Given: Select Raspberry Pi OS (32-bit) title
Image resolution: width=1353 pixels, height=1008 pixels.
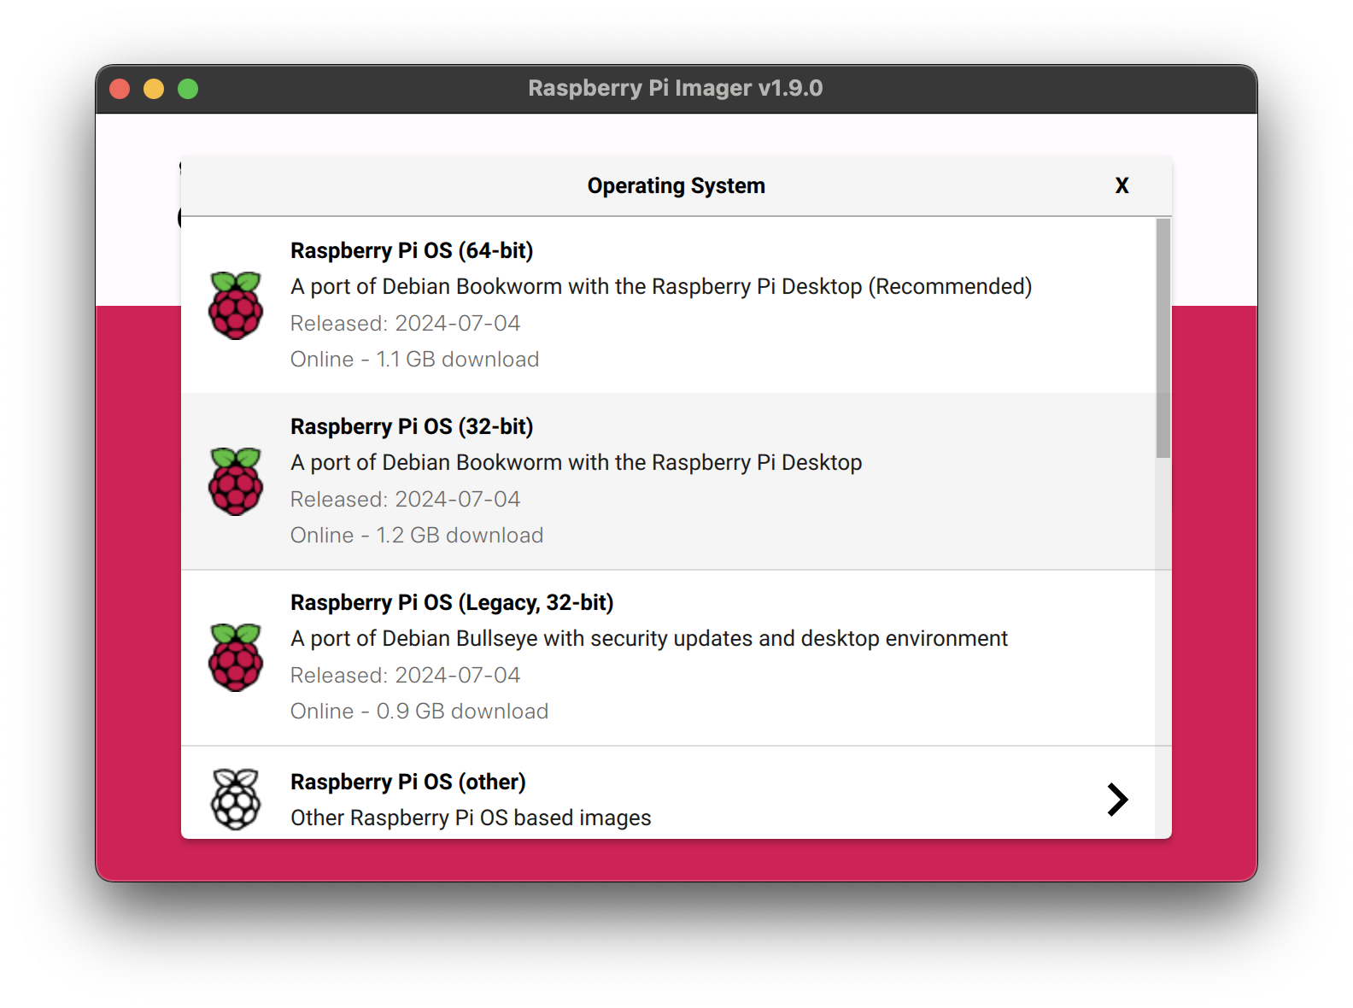Looking at the screenshot, I should pyautogui.click(x=412, y=426).
